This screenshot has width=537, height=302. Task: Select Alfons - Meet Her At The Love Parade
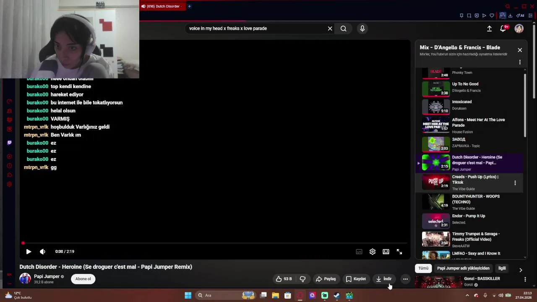coord(470,125)
